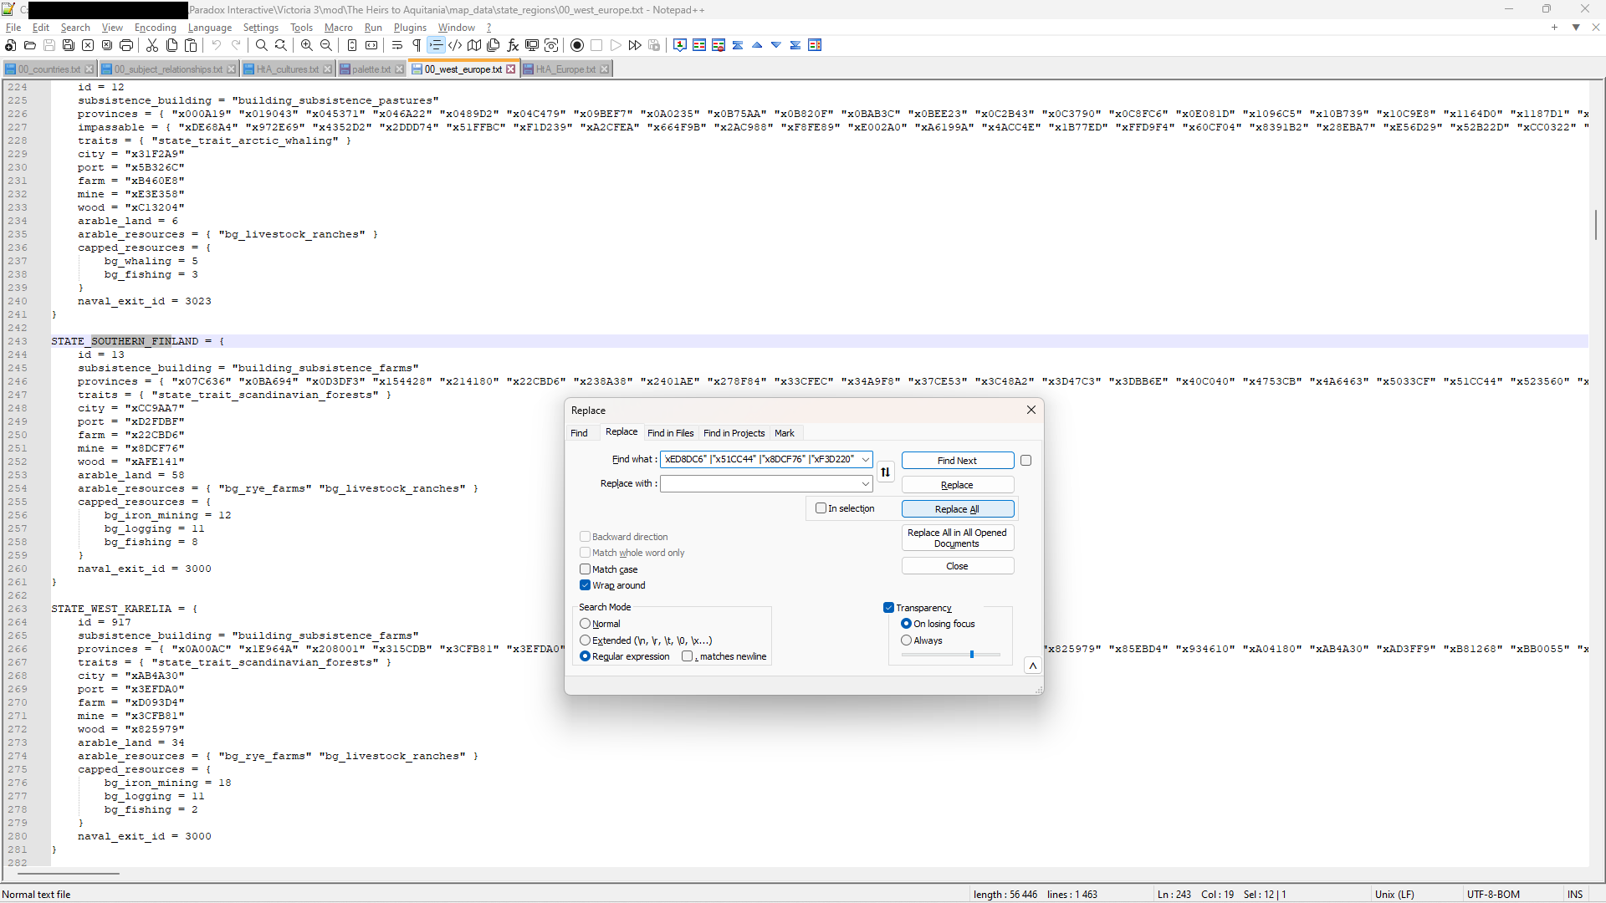Viewport: 1606px width, 903px height.
Task: Open the Function List fx icon
Action: coord(513,45)
